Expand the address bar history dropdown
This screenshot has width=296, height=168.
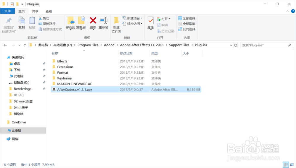231,45
